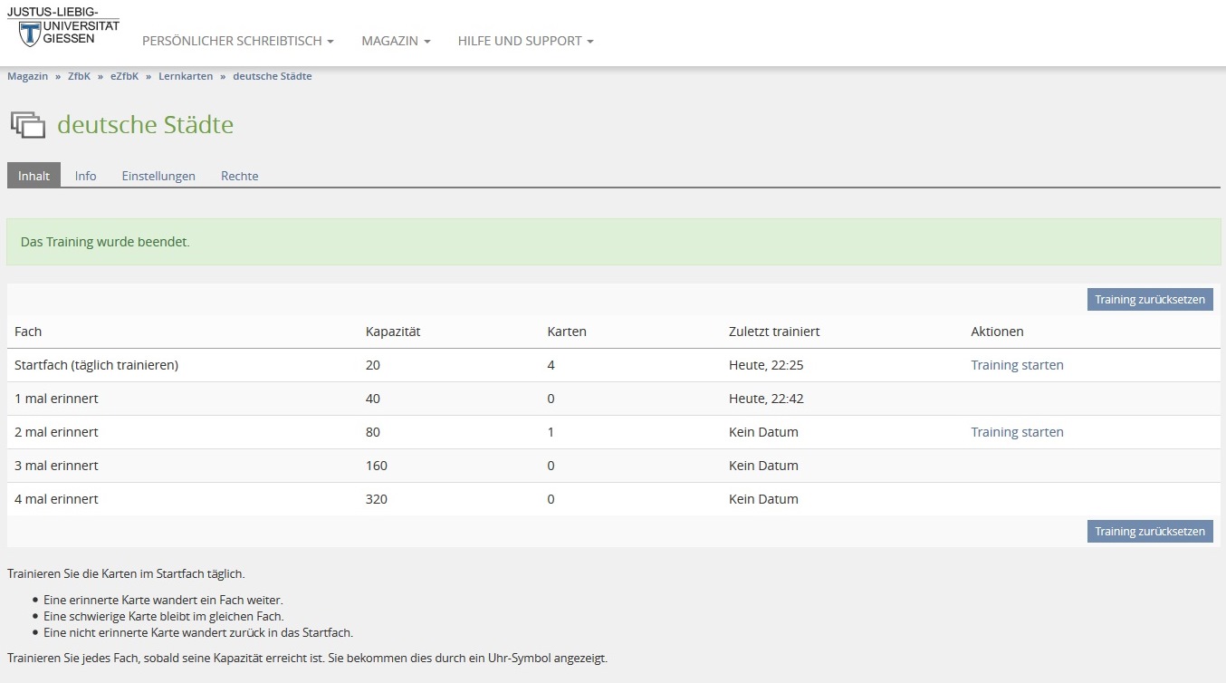
Task: Expand the Persönlicher Schreibtisch menu
Action: click(238, 42)
